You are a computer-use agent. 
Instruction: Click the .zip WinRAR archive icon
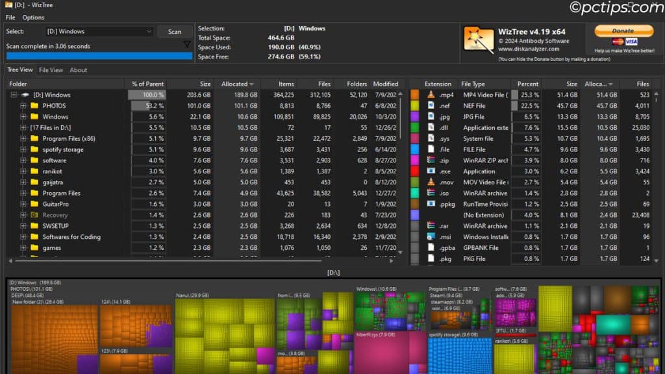pos(431,160)
